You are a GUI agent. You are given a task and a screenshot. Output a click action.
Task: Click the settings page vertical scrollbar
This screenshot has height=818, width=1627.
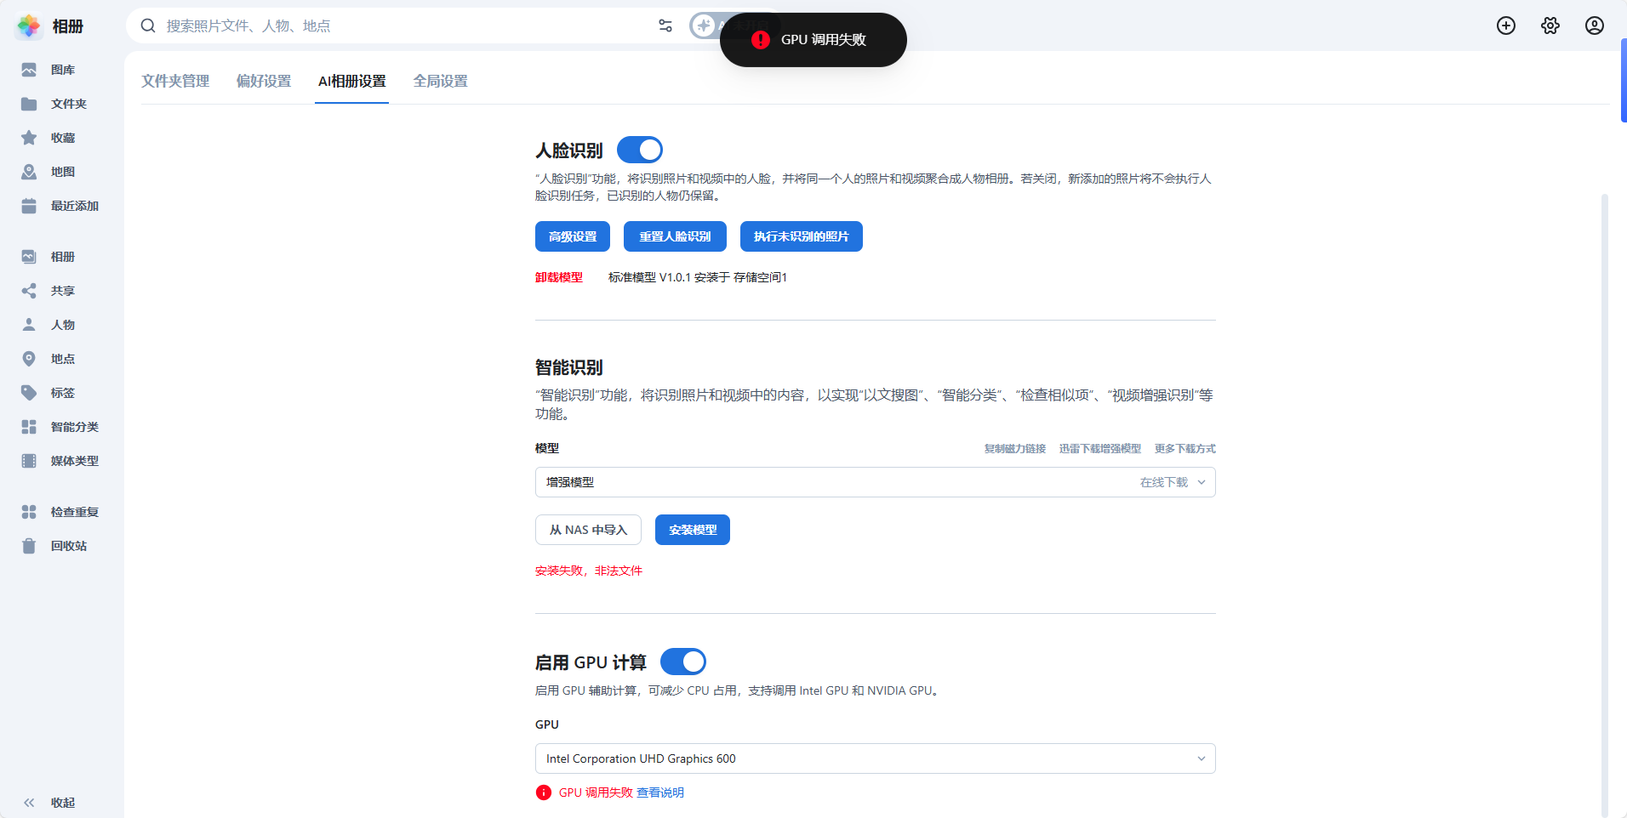point(1605,505)
